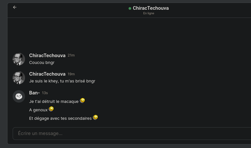Click the 21m timestamp
This screenshot has width=251, height=148.
pos(71,55)
